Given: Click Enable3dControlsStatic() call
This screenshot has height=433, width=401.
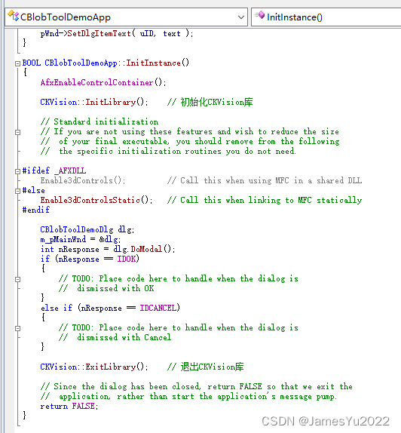Looking at the screenshot, I should tap(96, 200).
